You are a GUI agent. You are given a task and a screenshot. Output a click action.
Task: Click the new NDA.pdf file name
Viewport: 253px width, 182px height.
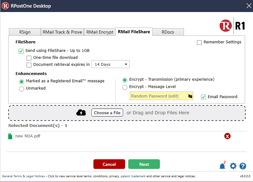(28, 136)
